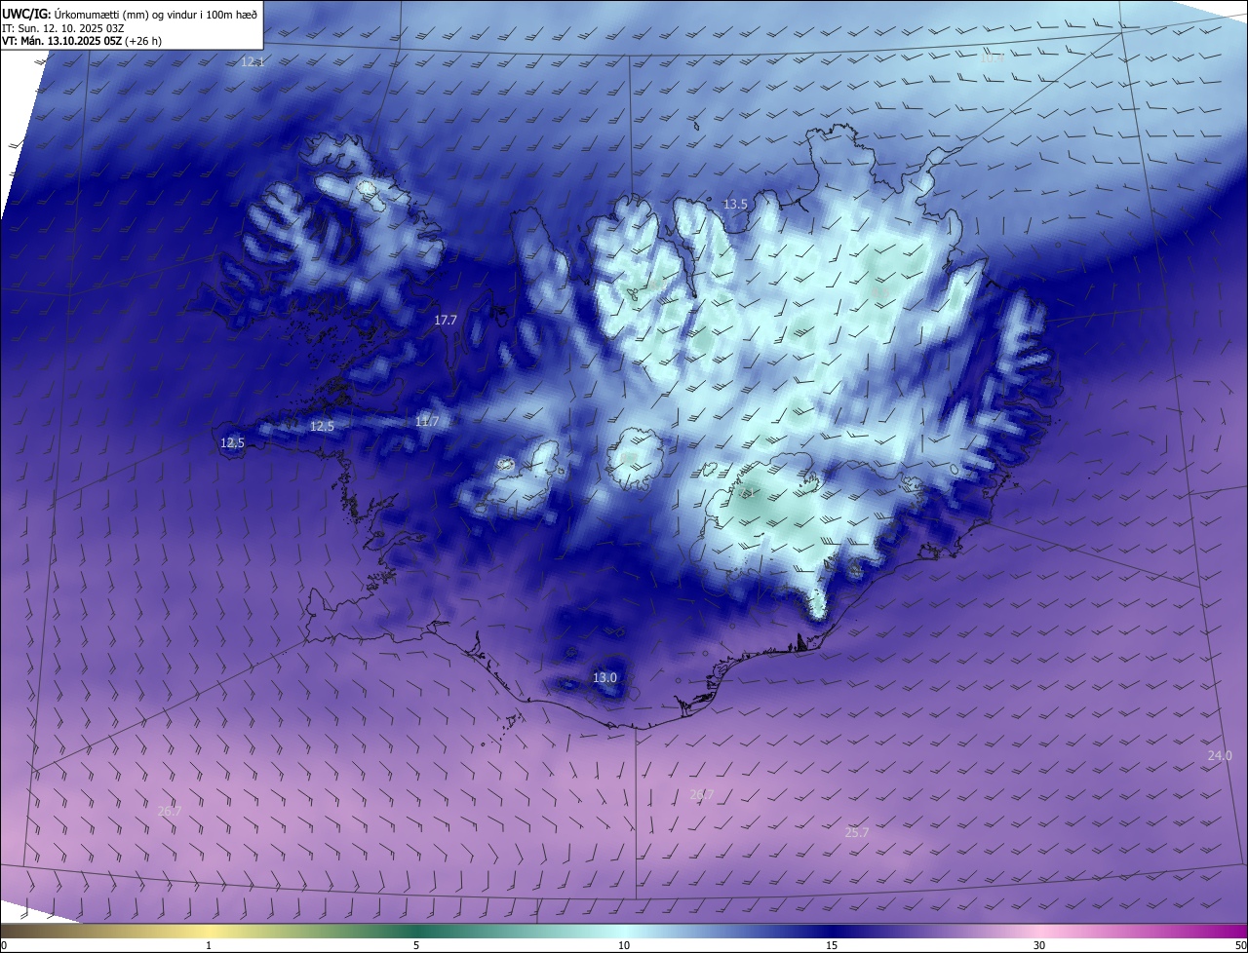Click the 13.5 value on the north coast
This screenshot has height=953, width=1248.
tap(735, 205)
